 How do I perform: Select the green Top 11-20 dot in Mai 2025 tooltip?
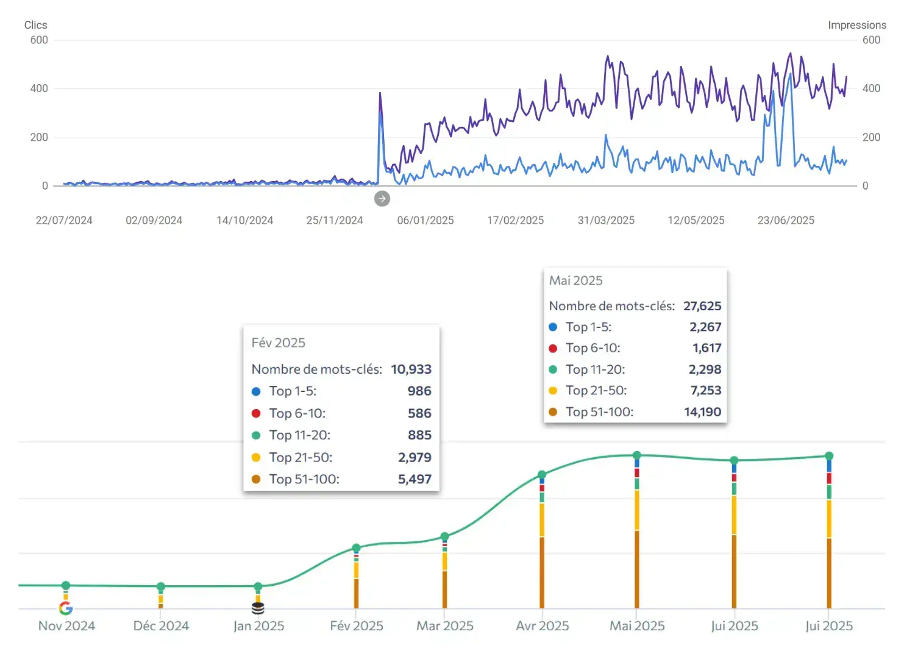(x=553, y=369)
